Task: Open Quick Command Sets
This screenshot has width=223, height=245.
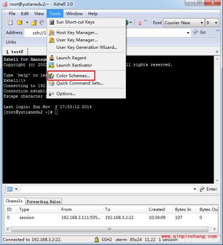Action: pyautogui.click(x=86, y=83)
